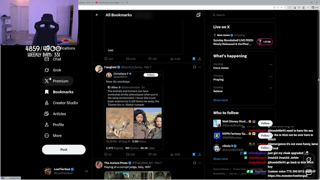Open Profile from the sidebar

[x=54, y=125]
